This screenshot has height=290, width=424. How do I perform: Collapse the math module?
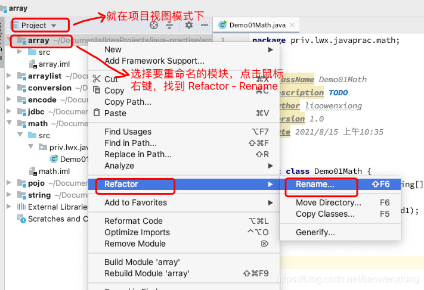click(x=10, y=123)
